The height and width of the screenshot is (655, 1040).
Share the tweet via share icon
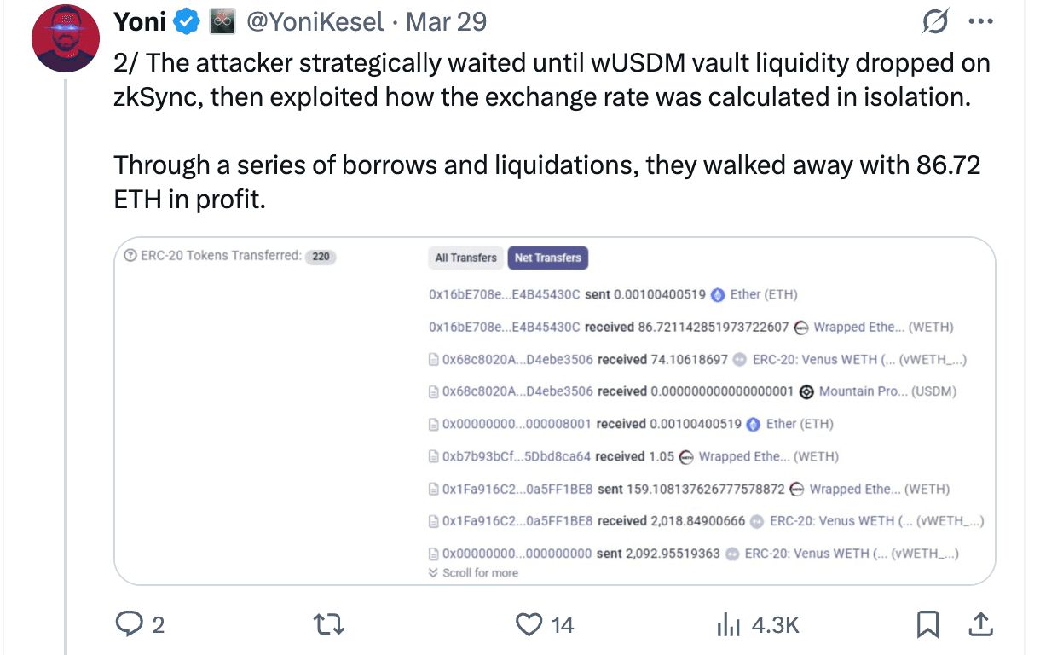point(980,625)
